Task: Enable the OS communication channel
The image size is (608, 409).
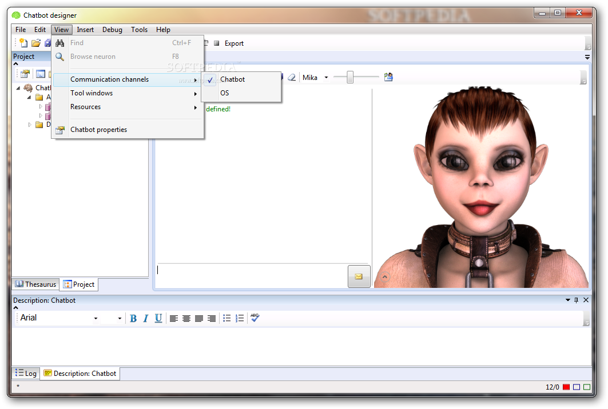Action: coord(240,93)
